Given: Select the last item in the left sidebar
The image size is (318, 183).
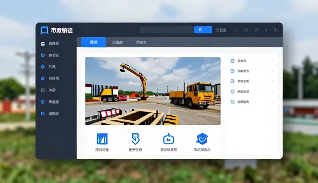Looking at the screenshot, I should [50, 113].
